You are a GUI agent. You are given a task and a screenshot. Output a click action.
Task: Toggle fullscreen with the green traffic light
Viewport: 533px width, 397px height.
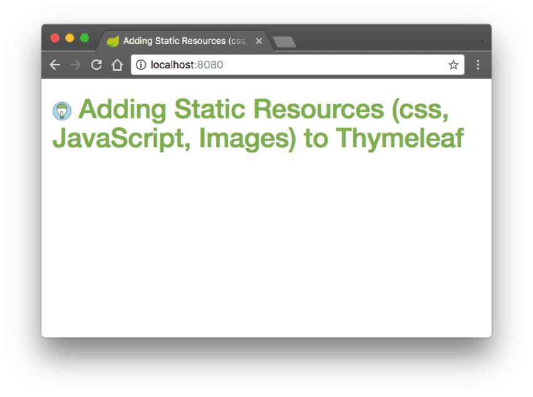point(85,38)
